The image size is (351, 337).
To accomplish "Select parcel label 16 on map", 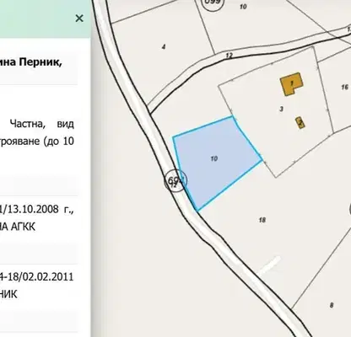I will point(344,88).
